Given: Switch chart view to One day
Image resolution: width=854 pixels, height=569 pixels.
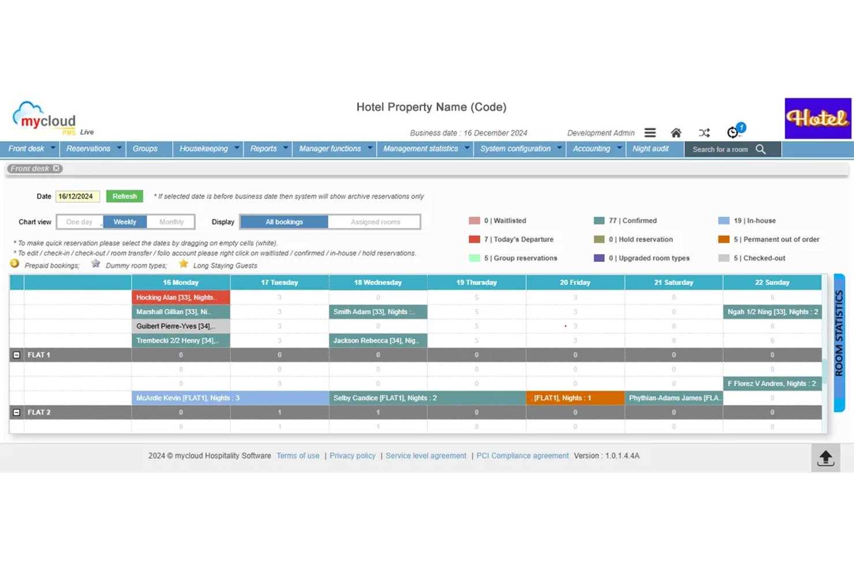Looking at the screenshot, I should click(80, 222).
